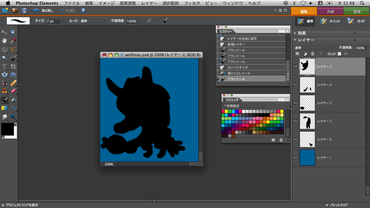Select the レイヤー 3 thumbnail
This screenshot has height=208, width=370.
tap(308, 121)
